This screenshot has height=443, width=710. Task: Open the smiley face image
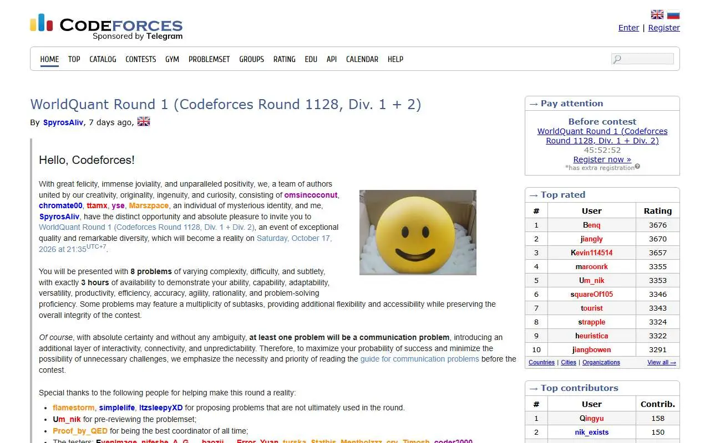pyautogui.click(x=418, y=232)
